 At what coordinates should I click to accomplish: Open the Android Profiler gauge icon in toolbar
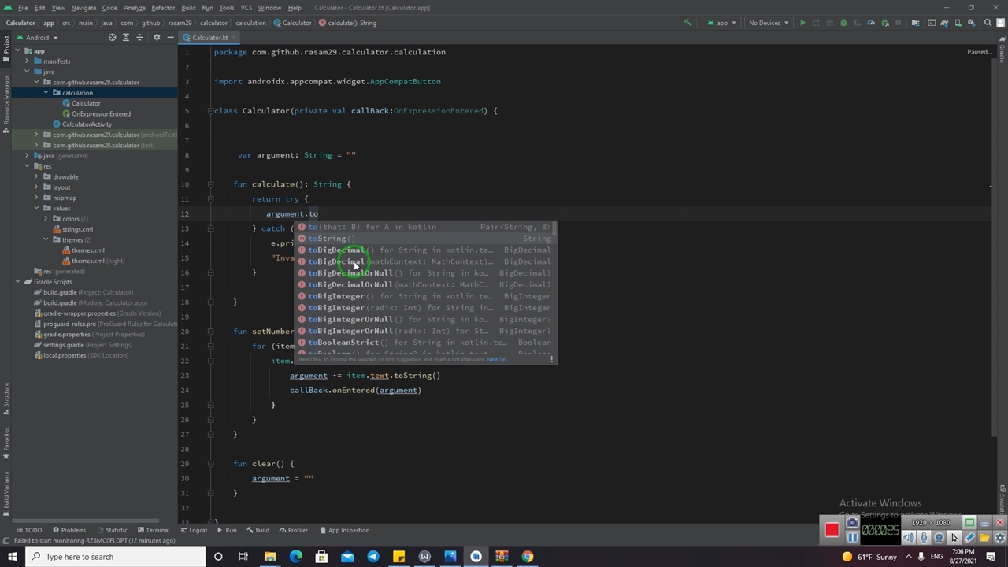[x=871, y=23]
